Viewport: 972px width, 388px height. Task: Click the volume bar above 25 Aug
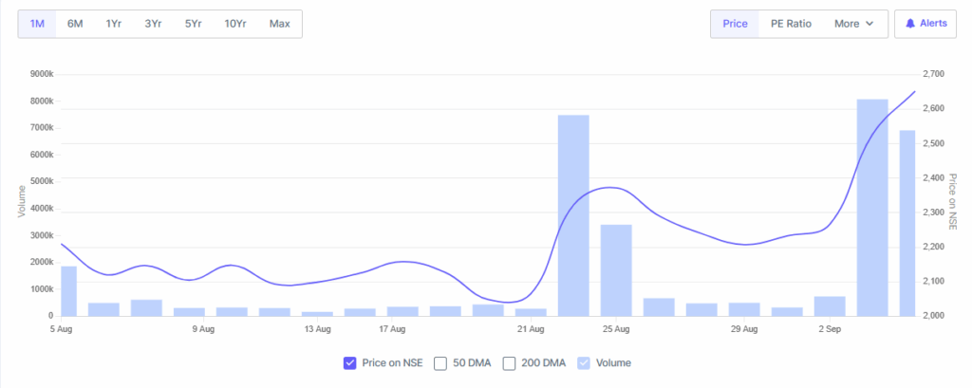[616, 270]
